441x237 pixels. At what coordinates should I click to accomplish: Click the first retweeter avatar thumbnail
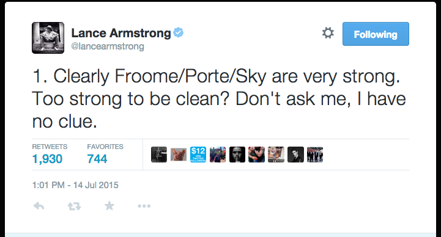pos(159,155)
